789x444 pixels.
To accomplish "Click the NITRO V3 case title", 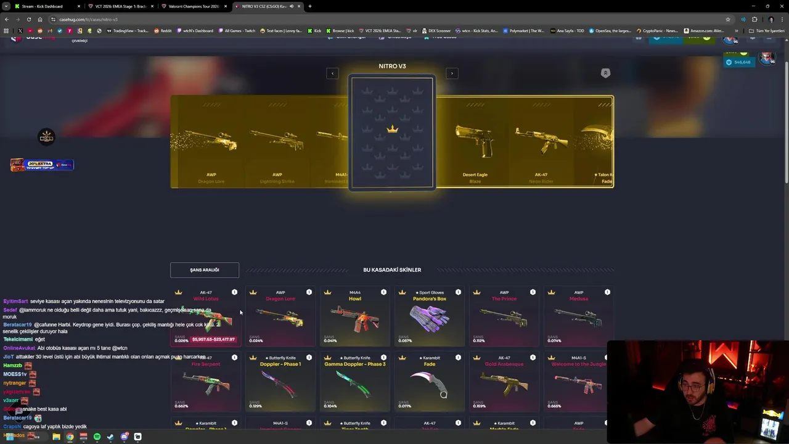I will pos(392,66).
